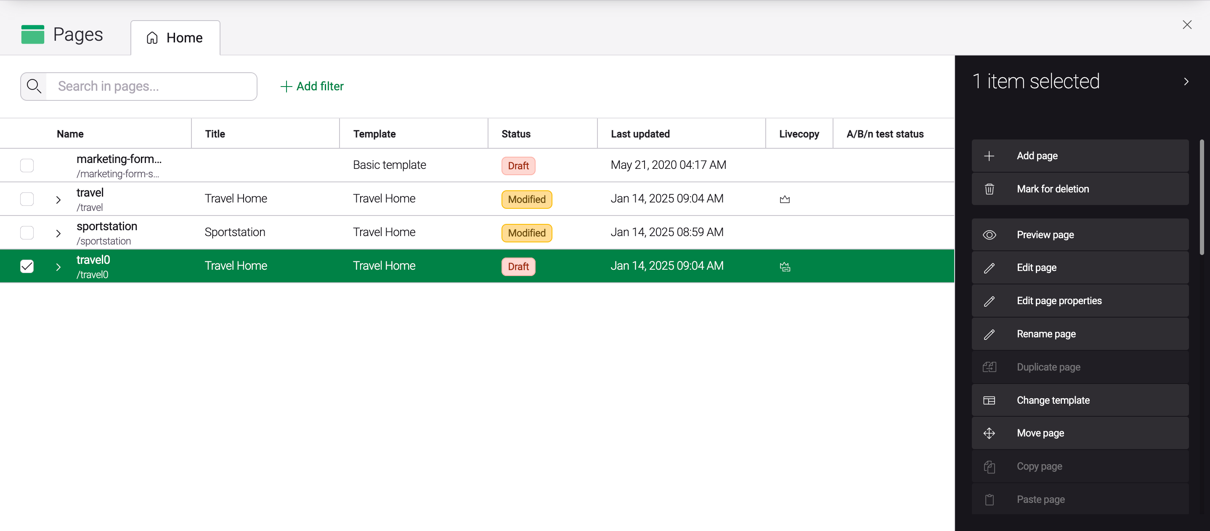Expand the travel page tree

(x=58, y=200)
